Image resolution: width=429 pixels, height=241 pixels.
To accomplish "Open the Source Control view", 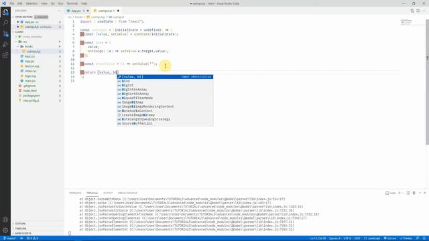I will 5,33.
